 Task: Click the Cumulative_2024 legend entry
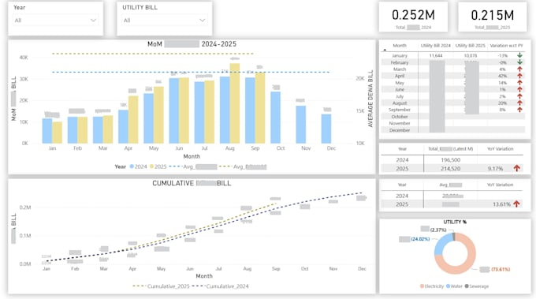coord(220,286)
